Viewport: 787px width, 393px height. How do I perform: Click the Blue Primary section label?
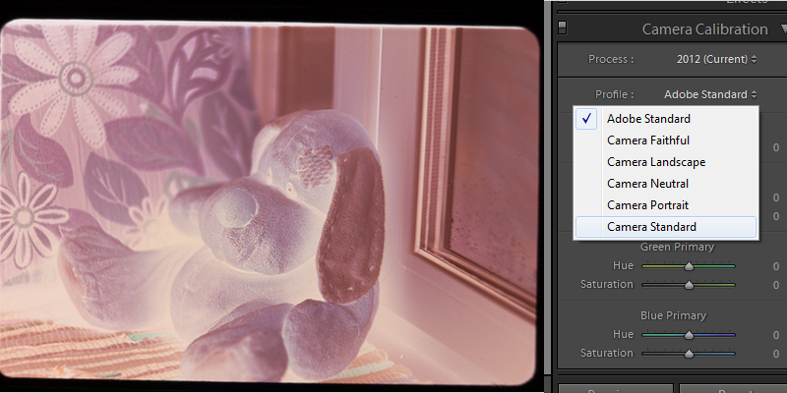coord(673,315)
